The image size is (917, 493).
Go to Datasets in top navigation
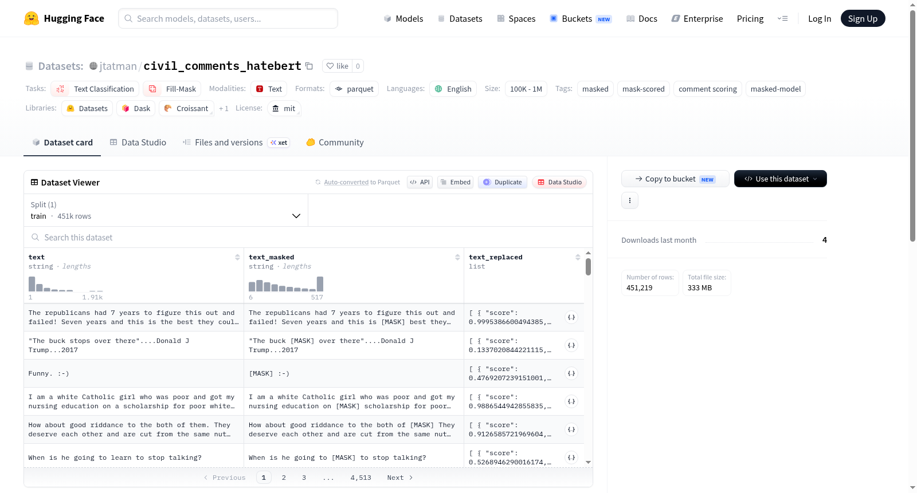(460, 18)
